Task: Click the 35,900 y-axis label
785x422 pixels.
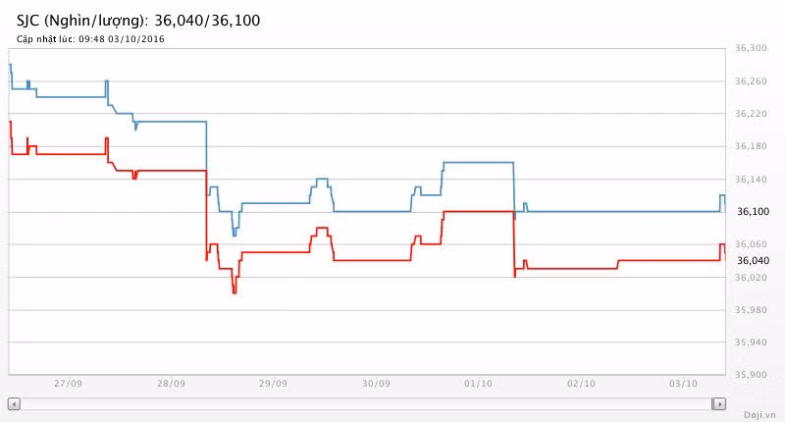Action: click(751, 375)
